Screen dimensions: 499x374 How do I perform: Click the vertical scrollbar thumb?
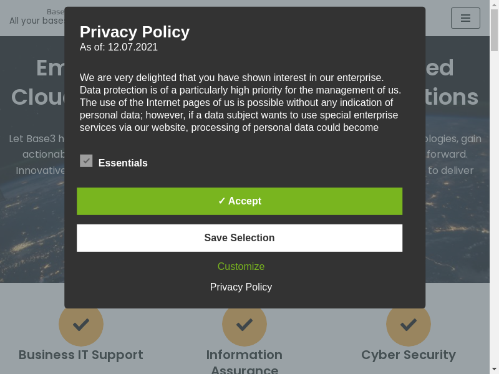click(494, 30)
